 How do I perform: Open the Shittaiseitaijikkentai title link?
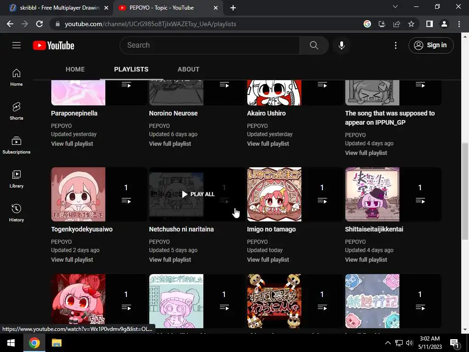(374, 229)
